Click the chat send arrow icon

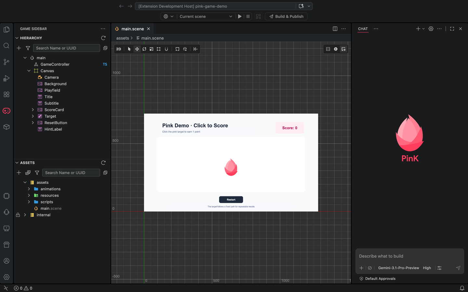(x=458, y=268)
